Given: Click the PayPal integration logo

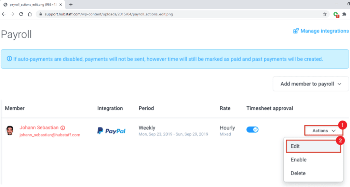Looking at the screenshot, I should 111,131.
